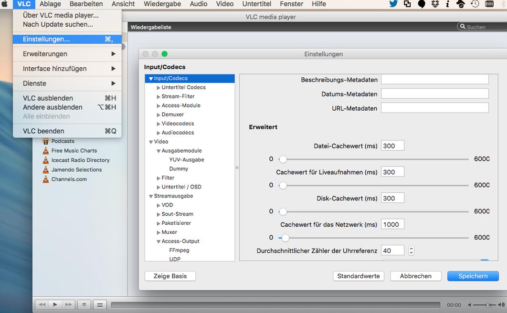Click the info 'i' menu bar icon
The width and height of the screenshot is (507, 313).
click(447, 4)
